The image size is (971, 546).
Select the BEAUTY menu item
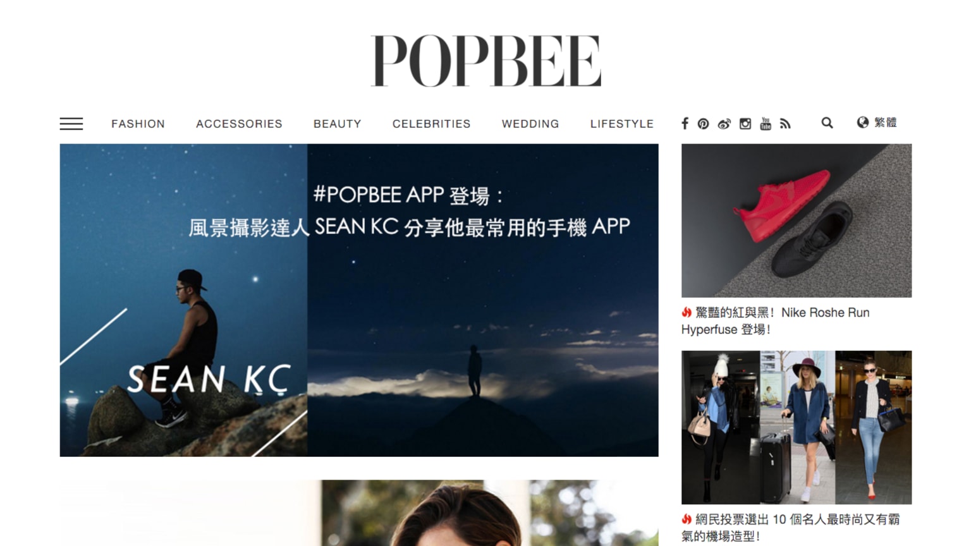(x=338, y=124)
